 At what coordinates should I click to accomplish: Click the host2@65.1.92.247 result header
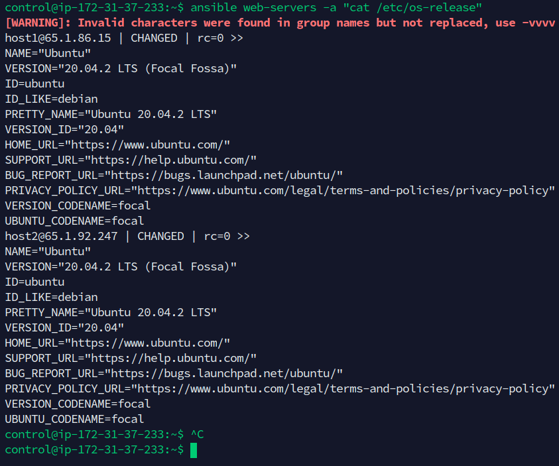(61, 236)
